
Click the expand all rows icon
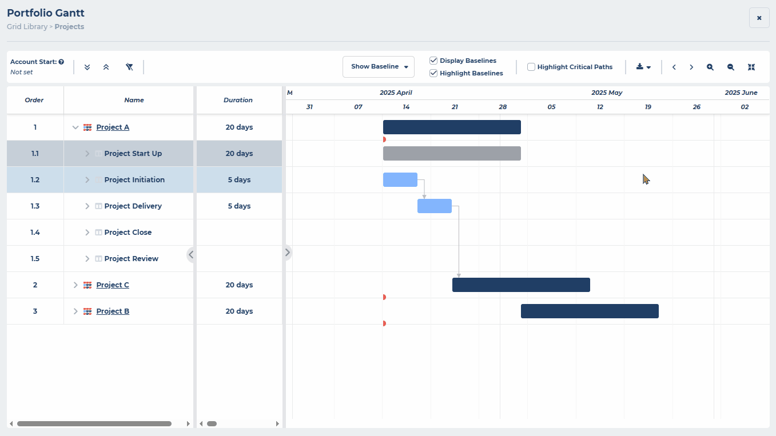pos(87,67)
